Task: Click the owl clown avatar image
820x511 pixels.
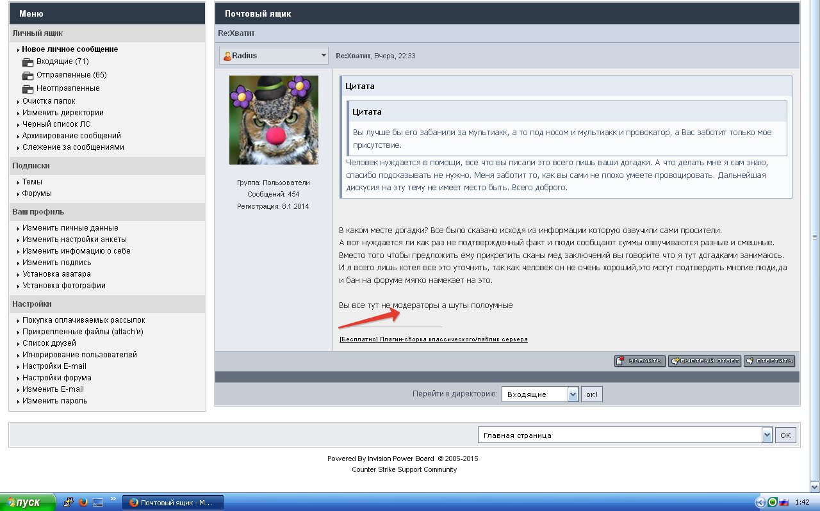Action: coord(274,120)
